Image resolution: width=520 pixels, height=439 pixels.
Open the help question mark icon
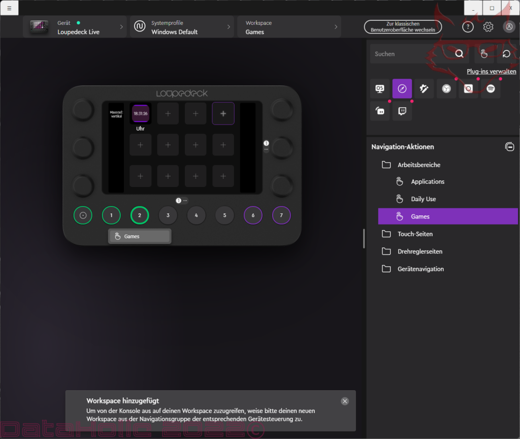[x=468, y=27]
